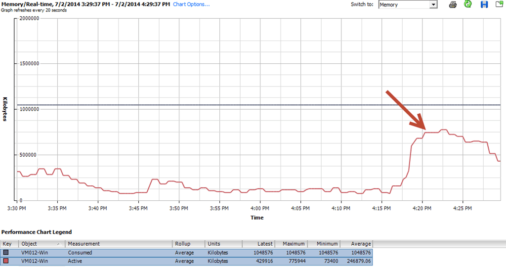Sort by the Key column header

(9, 244)
